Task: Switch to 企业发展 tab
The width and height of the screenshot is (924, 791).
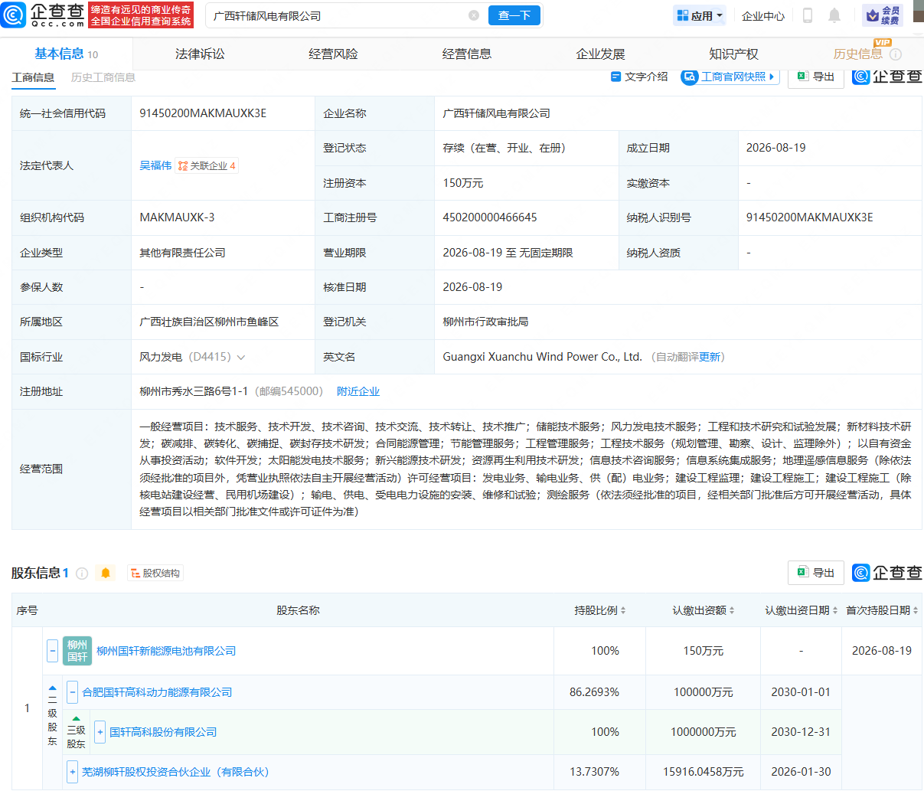Action: (x=600, y=54)
